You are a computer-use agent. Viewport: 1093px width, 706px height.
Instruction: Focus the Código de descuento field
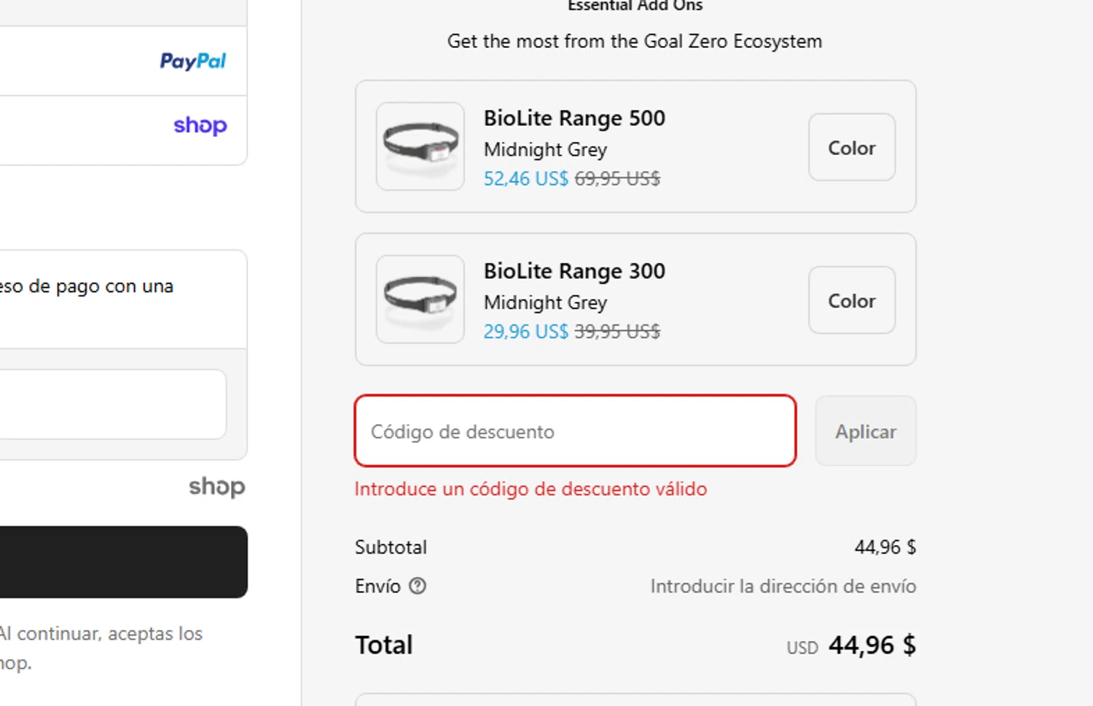tap(575, 431)
